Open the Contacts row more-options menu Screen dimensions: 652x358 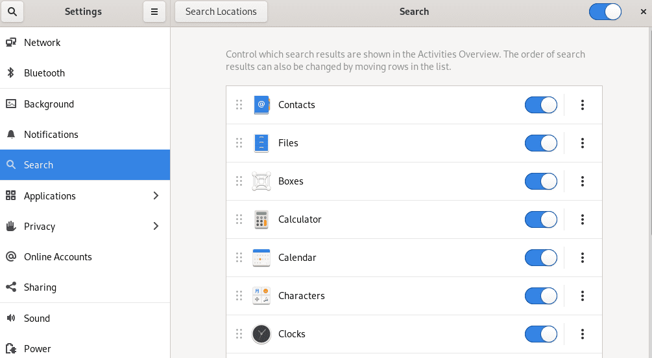(x=583, y=105)
